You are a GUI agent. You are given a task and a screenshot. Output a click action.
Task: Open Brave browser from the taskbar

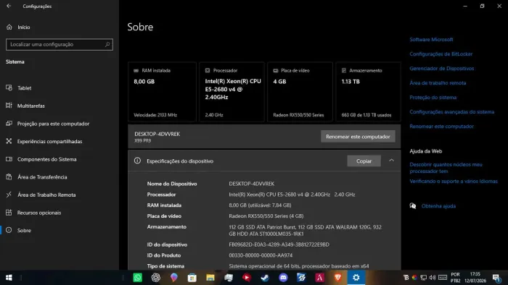[x=338, y=278]
